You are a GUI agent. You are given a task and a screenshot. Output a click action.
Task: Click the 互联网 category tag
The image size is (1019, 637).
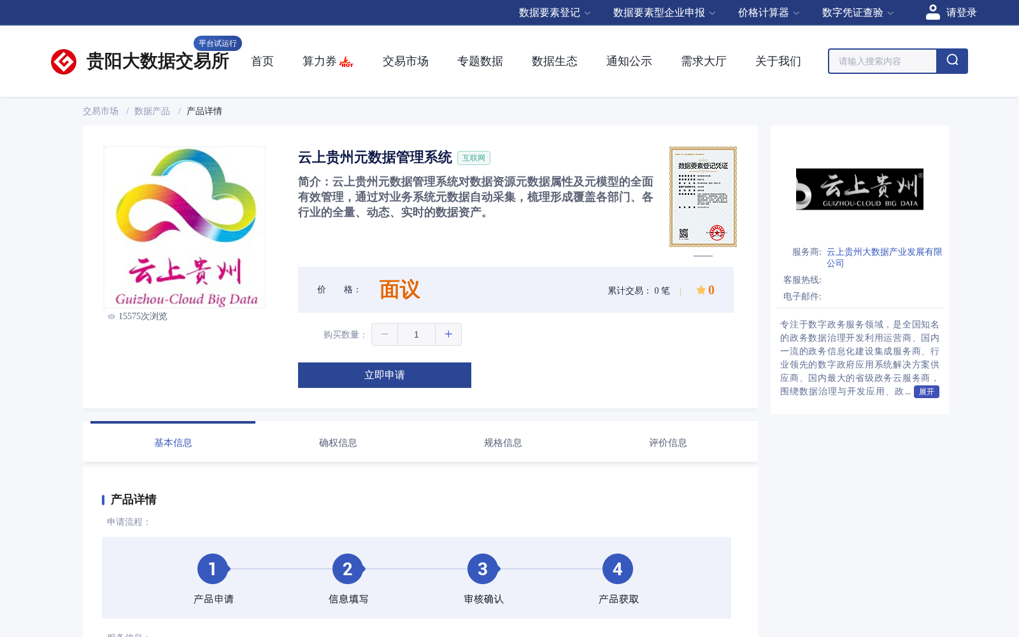tap(474, 158)
